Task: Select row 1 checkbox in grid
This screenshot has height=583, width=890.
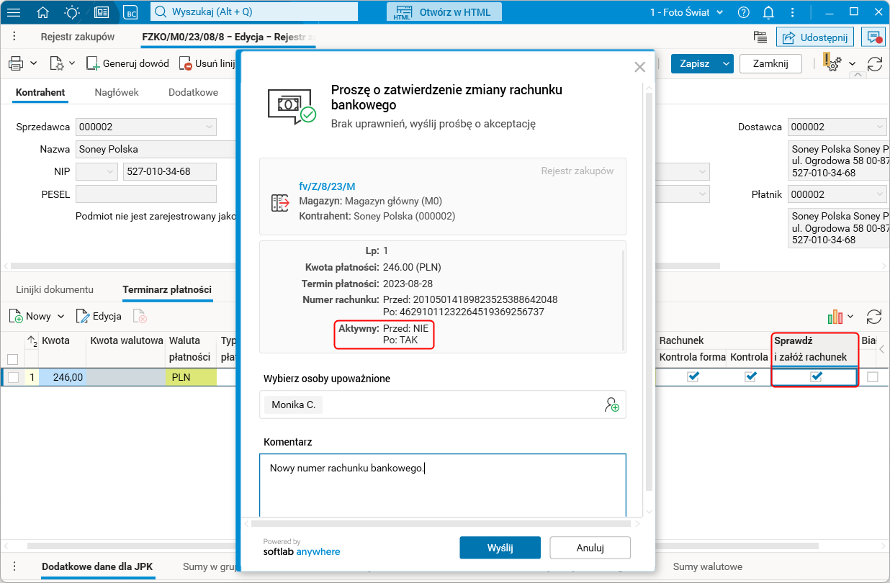Action: pyautogui.click(x=13, y=377)
